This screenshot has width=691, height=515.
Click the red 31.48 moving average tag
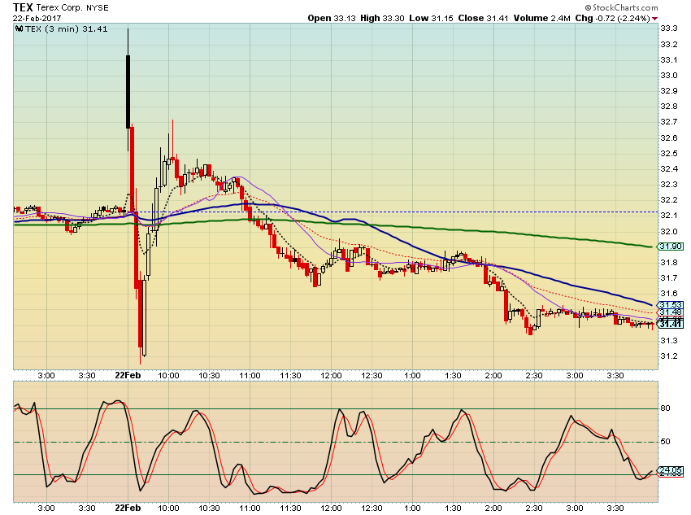(x=671, y=312)
